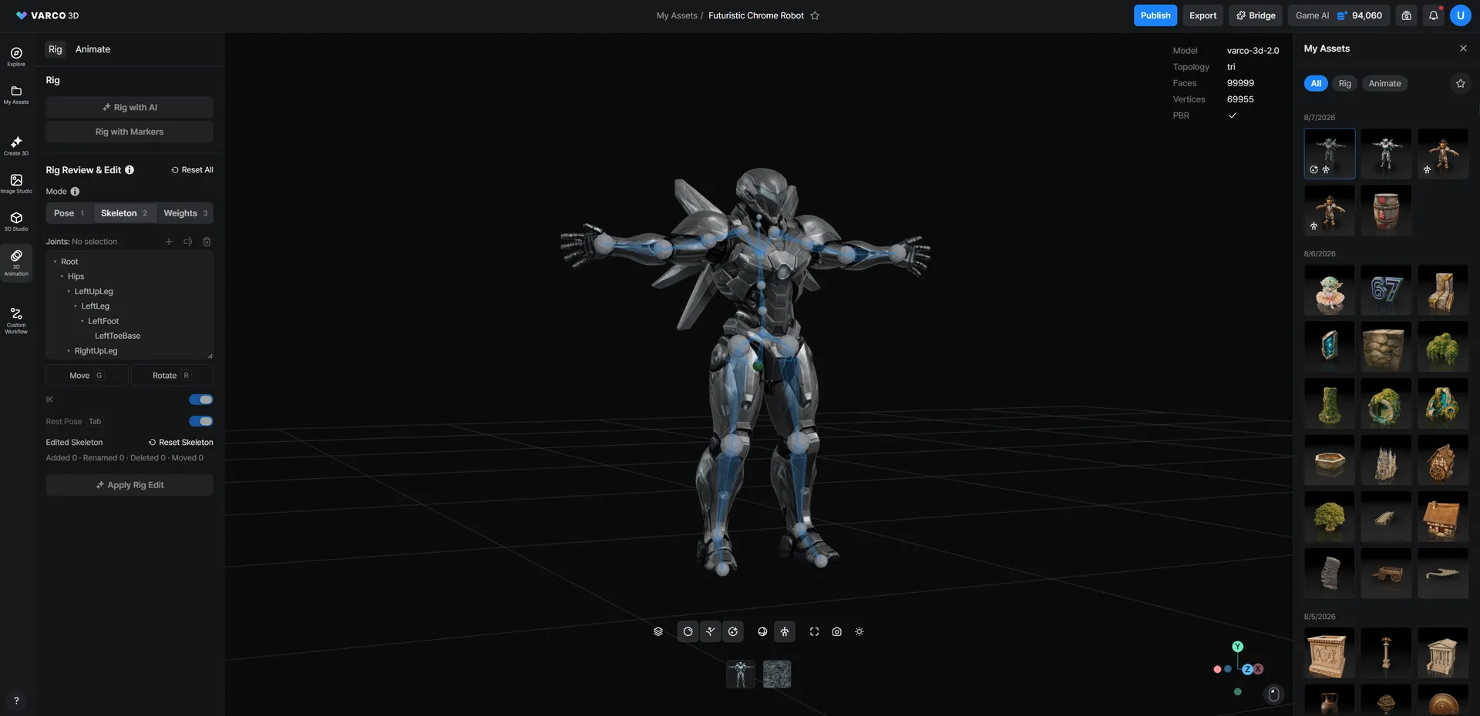Open Custom Workflow in the sidebar
The height and width of the screenshot is (716, 1480).
(16, 320)
